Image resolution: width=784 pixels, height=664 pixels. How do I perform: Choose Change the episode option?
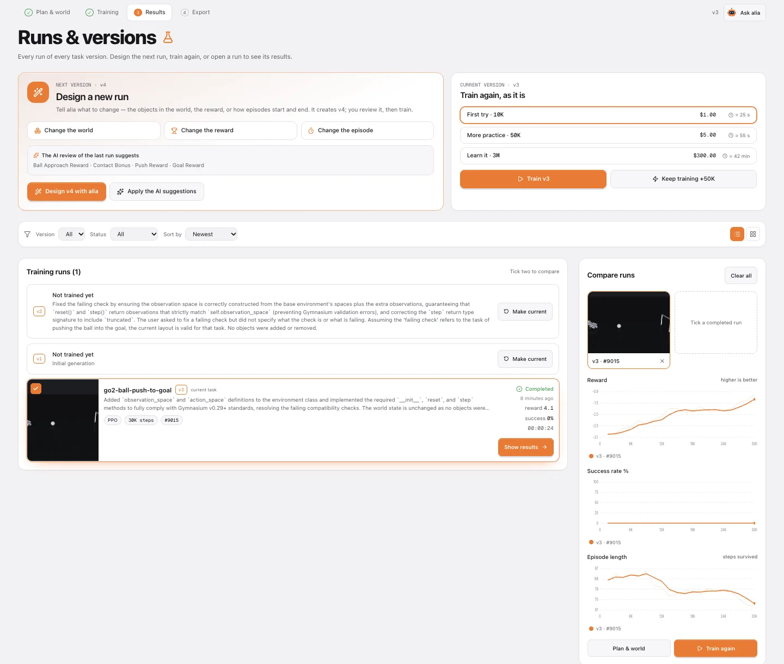[x=367, y=131]
